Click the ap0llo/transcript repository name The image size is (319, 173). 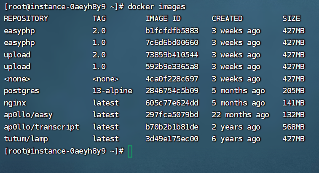41,127
